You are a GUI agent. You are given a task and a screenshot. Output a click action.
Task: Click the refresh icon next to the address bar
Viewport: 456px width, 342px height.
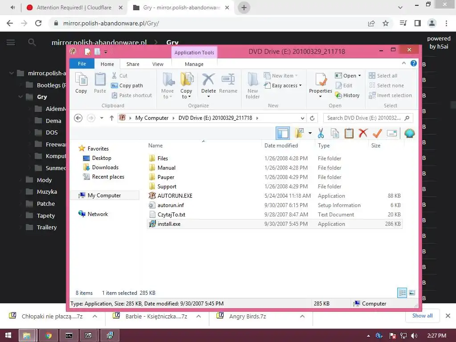[312, 118]
